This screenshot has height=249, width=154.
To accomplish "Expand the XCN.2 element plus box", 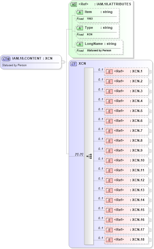I will click(150, 82).
